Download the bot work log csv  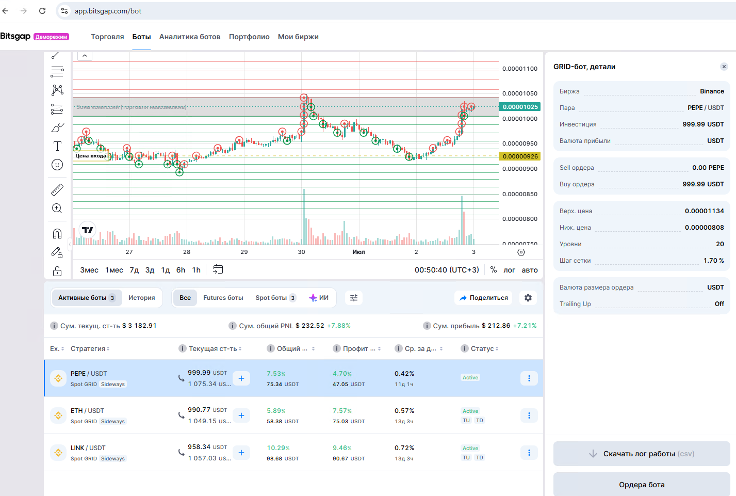pyautogui.click(x=642, y=454)
